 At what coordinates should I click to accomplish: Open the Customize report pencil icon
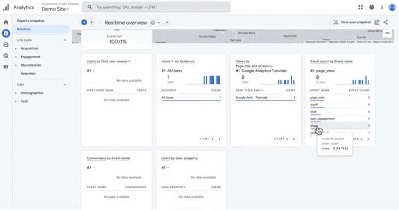[x=377, y=22]
